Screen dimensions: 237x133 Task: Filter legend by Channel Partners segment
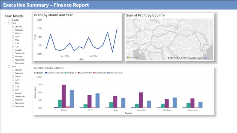pos(54,73)
